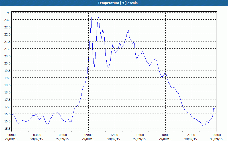
Task: Select the 15,5 axis label
Action: tap(7, 129)
